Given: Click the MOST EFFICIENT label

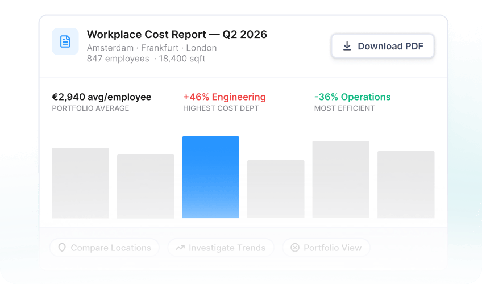Looking at the screenshot, I should (x=344, y=108).
